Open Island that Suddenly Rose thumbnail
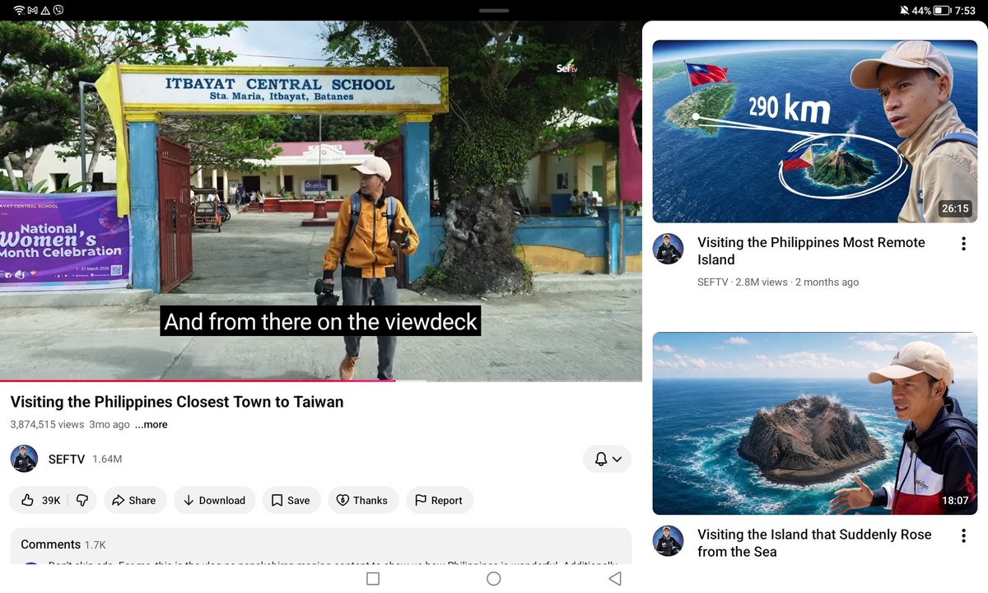The height and width of the screenshot is (593, 988). 815,423
